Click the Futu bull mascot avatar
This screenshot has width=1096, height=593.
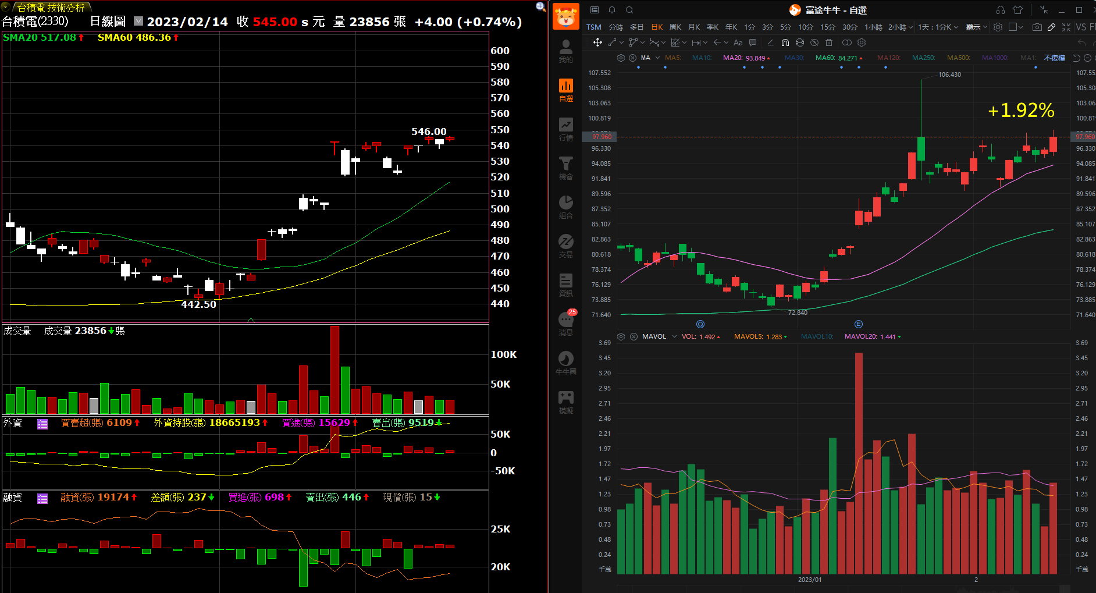pyautogui.click(x=565, y=16)
